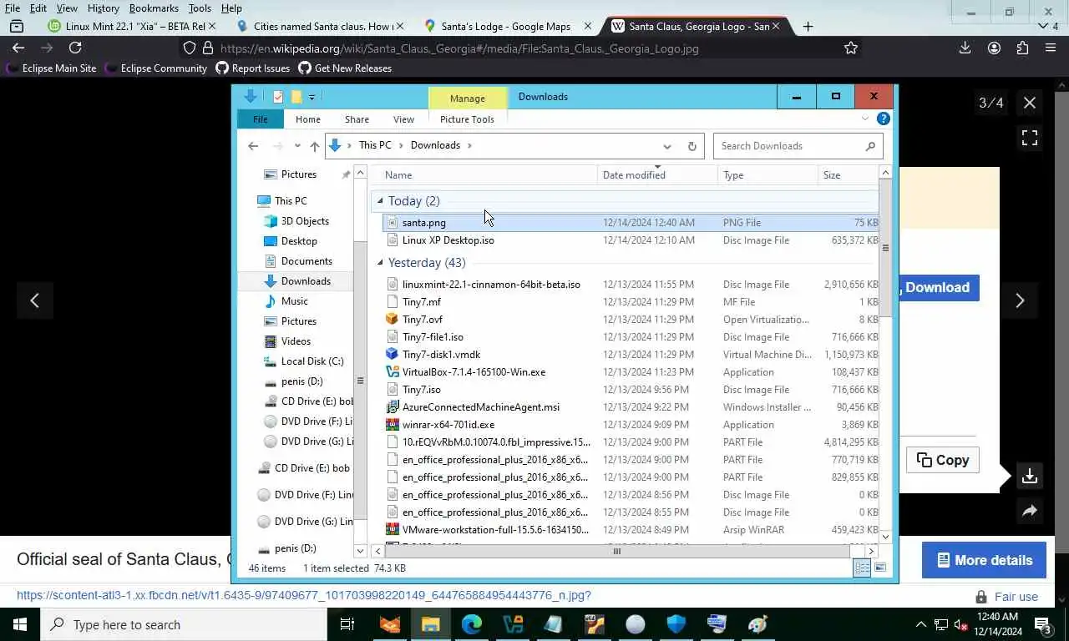Open Videos in the navigation pane
This screenshot has width=1069, height=641.
tap(296, 341)
